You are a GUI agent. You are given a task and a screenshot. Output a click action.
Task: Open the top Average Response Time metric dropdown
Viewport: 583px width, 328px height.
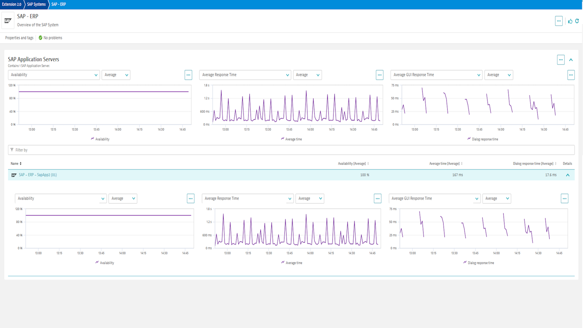pyautogui.click(x=245, y=75)
